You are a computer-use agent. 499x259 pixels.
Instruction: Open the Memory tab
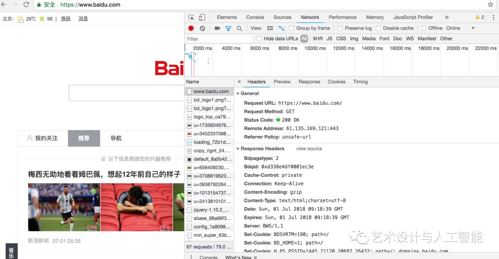[x=375, y=18]
